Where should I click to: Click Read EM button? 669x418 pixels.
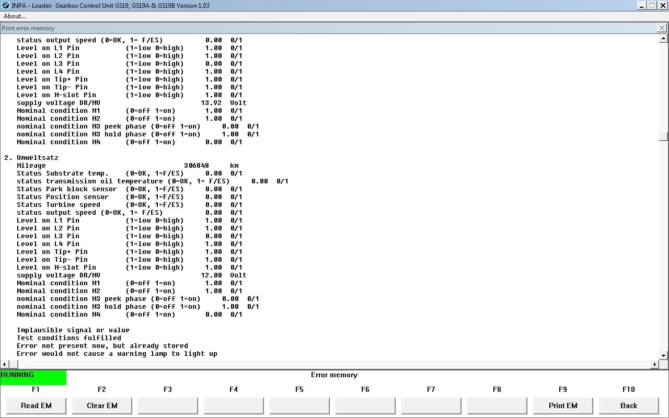coord(36,405)
